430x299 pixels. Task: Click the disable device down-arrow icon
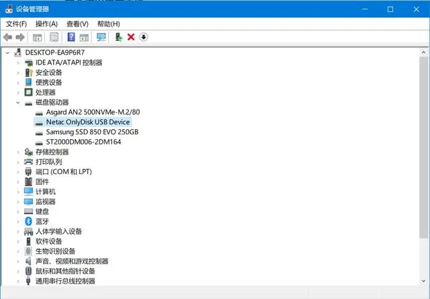[143, 37]
